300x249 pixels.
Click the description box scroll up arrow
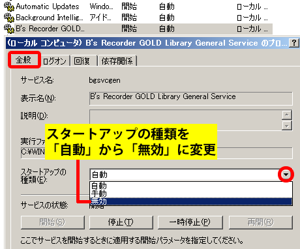point(287,115)
